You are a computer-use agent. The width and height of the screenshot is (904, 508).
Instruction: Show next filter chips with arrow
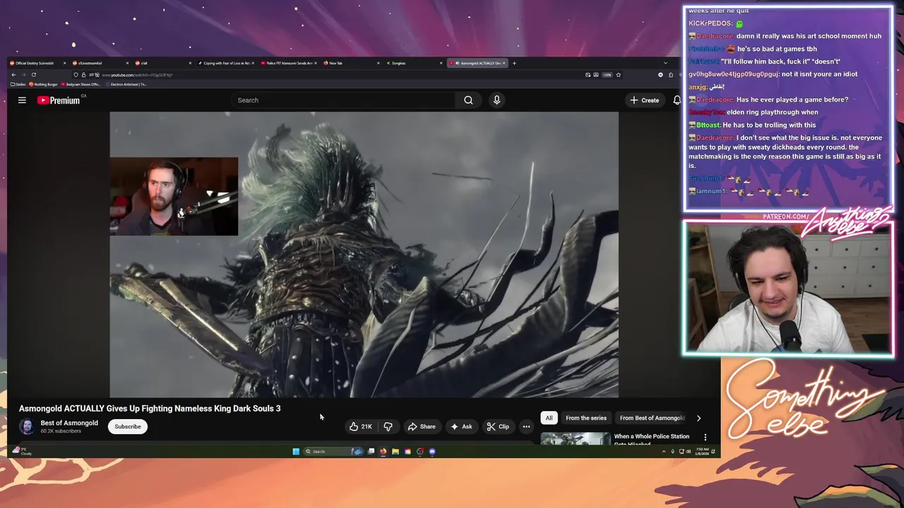point(698,418)
